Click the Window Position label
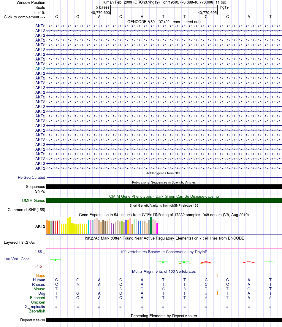This screenshot has height=327, width=282. [31, 2]
